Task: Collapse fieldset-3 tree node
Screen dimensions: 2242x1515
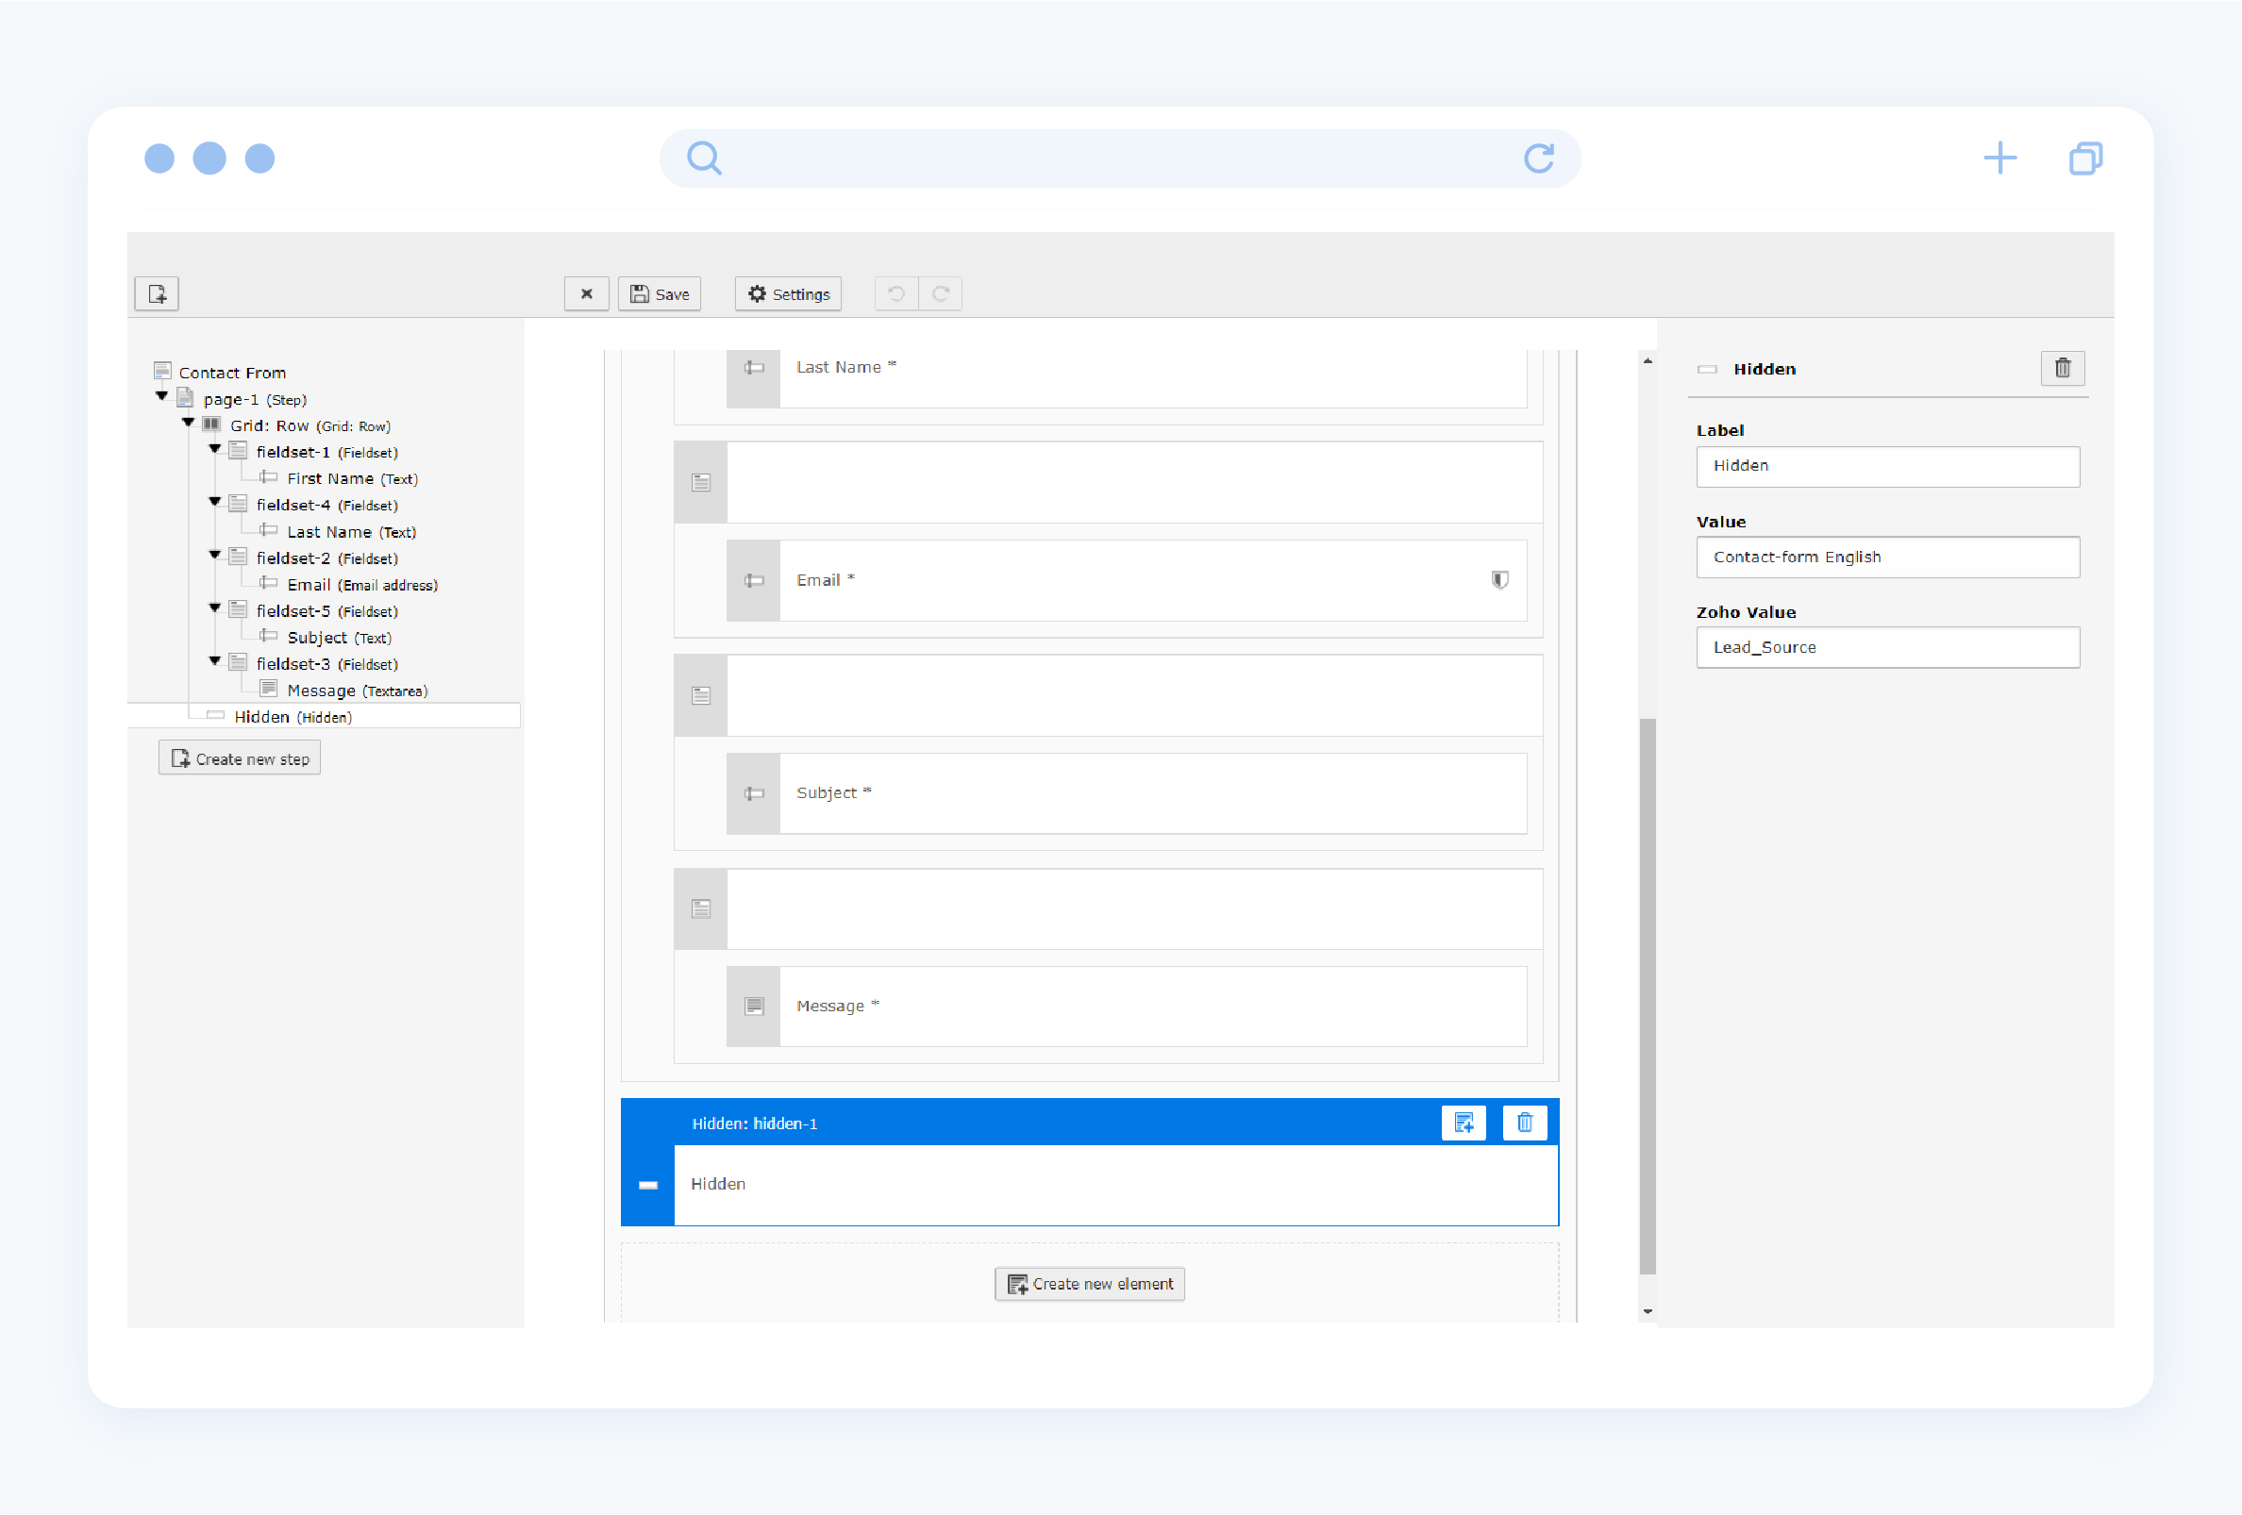Action: tap(215, 661)
